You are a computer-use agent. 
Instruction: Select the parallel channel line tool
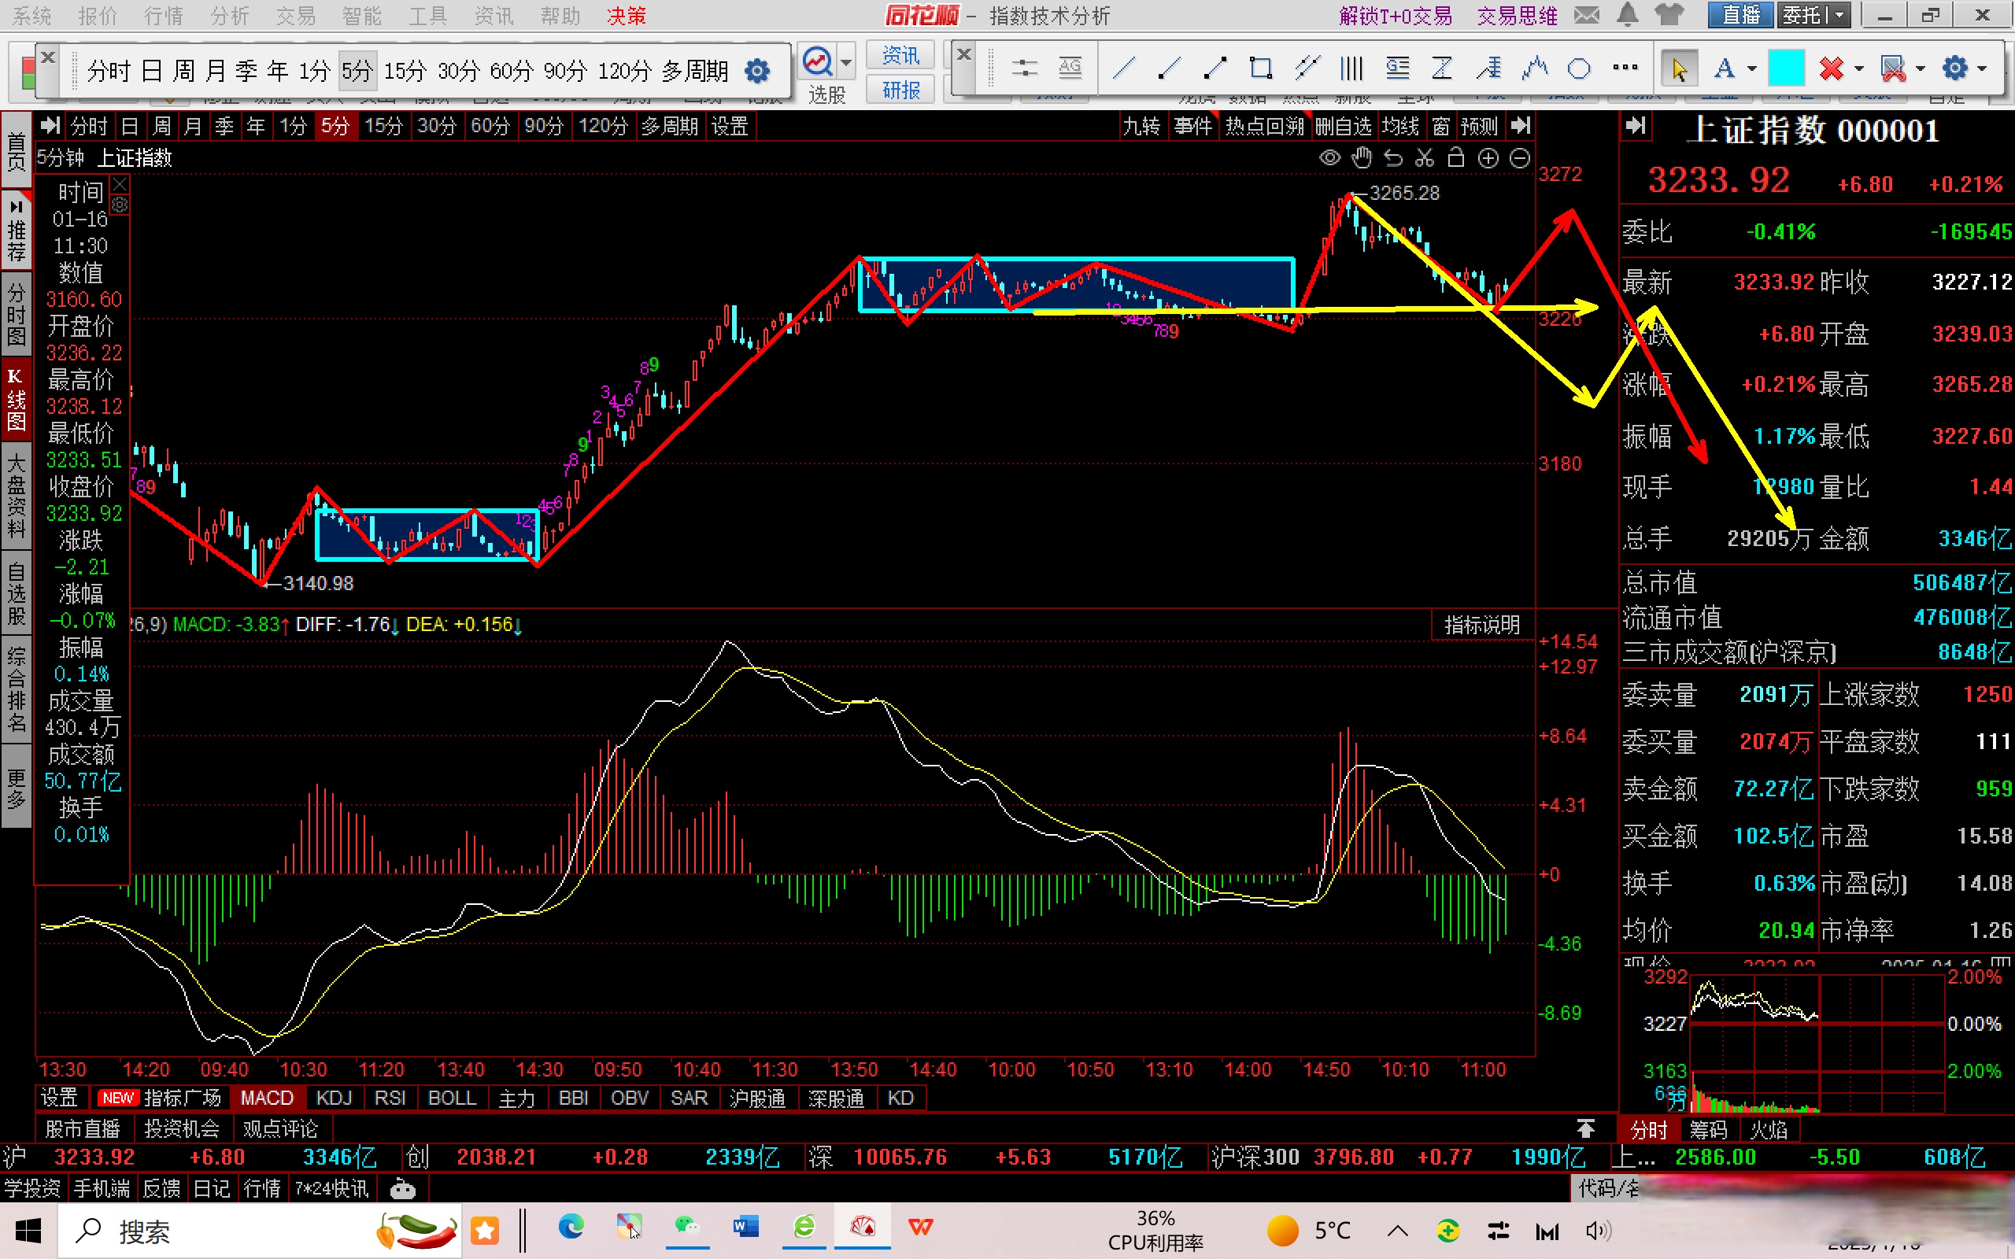1307,68
